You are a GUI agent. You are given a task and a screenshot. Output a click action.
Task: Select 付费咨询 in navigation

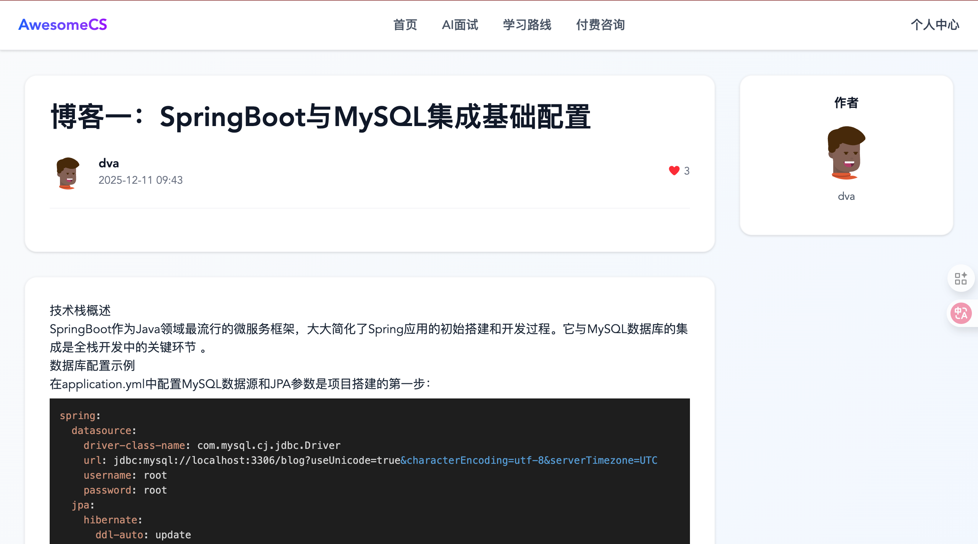[600, 25]
